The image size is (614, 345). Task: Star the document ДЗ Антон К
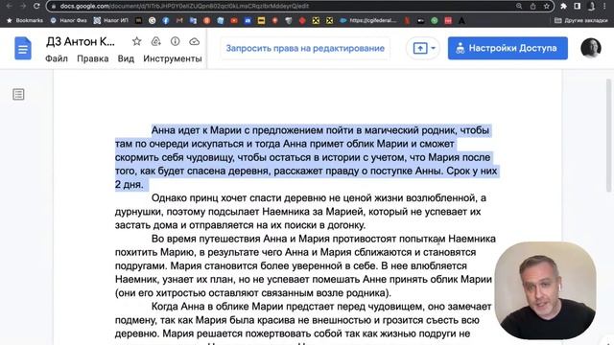pyautogui.click(x=136, y=41)
